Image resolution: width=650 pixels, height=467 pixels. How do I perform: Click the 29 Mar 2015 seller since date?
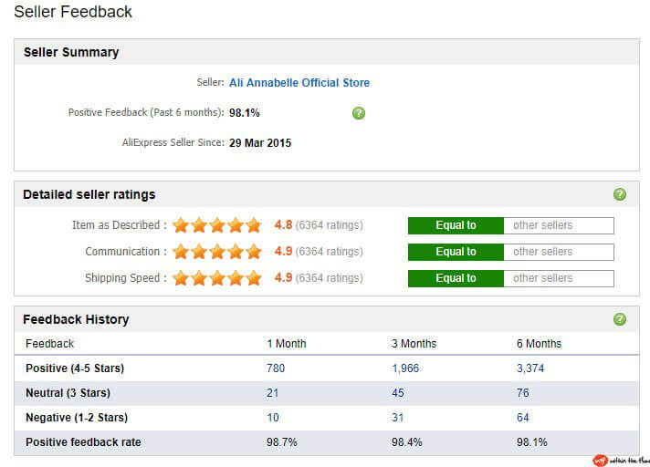260,143
